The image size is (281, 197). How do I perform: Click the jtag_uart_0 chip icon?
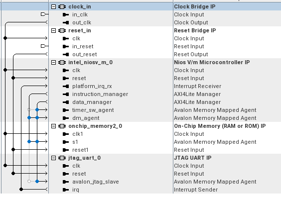click(62, 158)
